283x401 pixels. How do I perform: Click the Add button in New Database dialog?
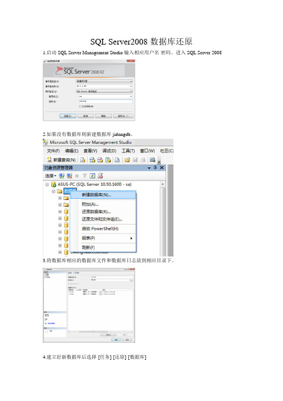coord(108,335)
